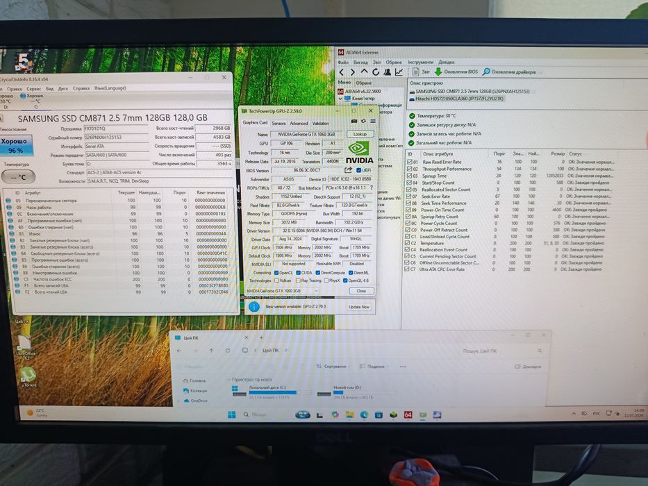Open File Explorer folder icon on taskbar
This screenshot has width=648, height=486.
point(349,414)
